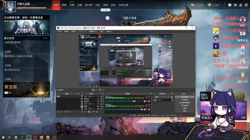Open settings gear for desktop audio track
This screenshot has width=250, height=140.
149,110
